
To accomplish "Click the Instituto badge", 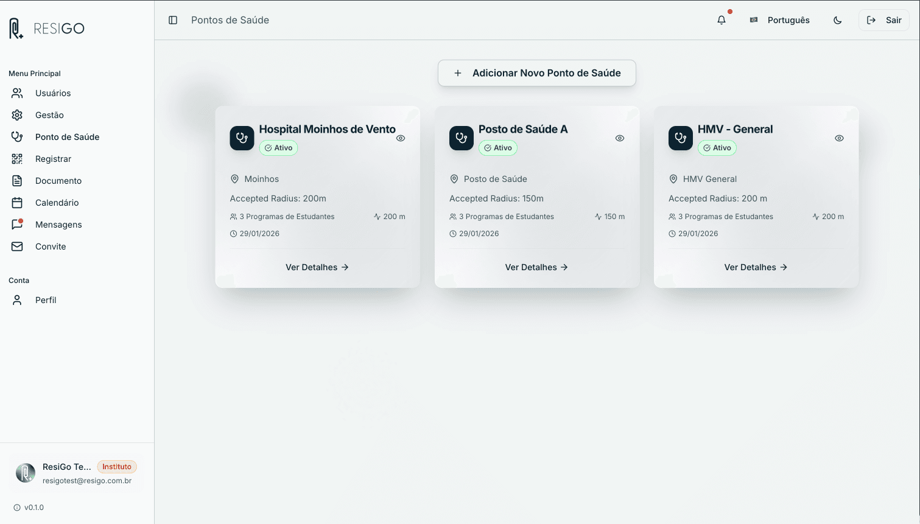I will (117, 467).
